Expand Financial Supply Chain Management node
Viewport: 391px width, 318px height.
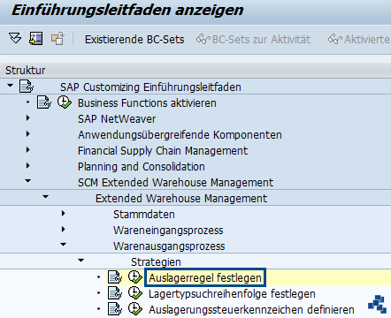tap(28, 150)
